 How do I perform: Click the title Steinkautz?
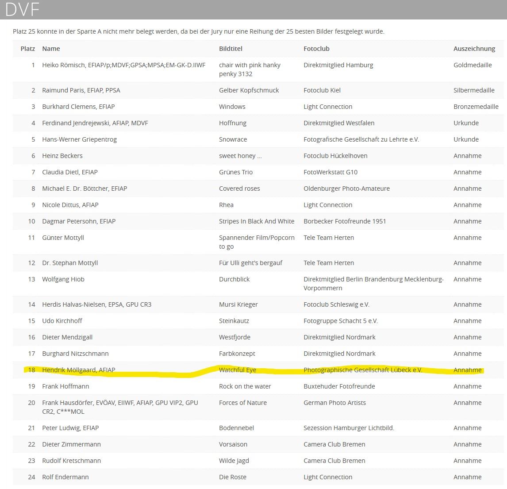[x=234, y=321]
